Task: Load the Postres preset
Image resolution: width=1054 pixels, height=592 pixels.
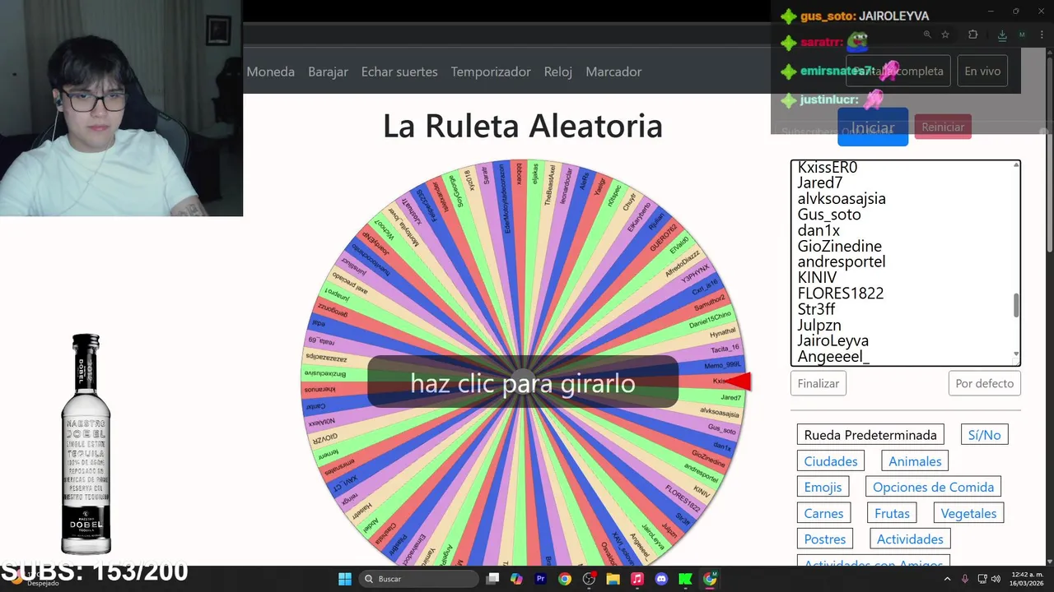Action: [x=825, y=539]
